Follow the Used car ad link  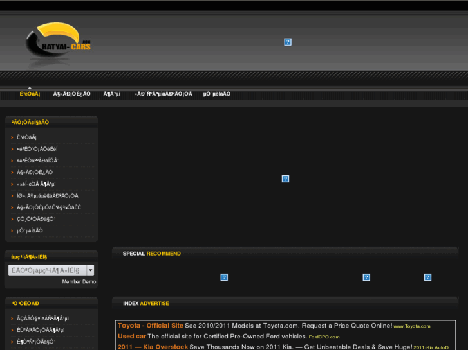[132, 336]
